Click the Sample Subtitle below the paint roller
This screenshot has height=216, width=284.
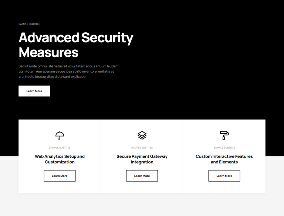coord(224,147)
